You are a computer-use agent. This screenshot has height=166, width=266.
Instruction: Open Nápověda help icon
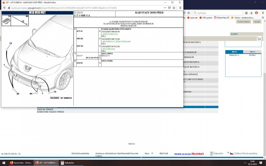pos(211,154)
